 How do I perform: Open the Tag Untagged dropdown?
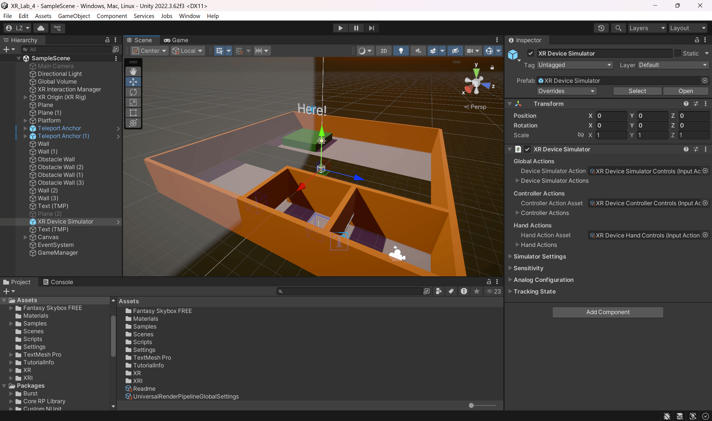[x=574, y=65]
